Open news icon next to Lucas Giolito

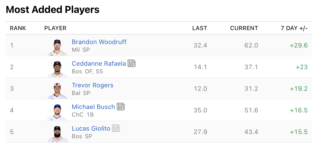[116, 128]
